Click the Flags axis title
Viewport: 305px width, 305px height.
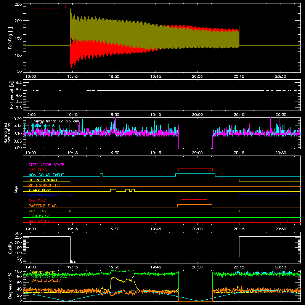[x=16, y=190]
